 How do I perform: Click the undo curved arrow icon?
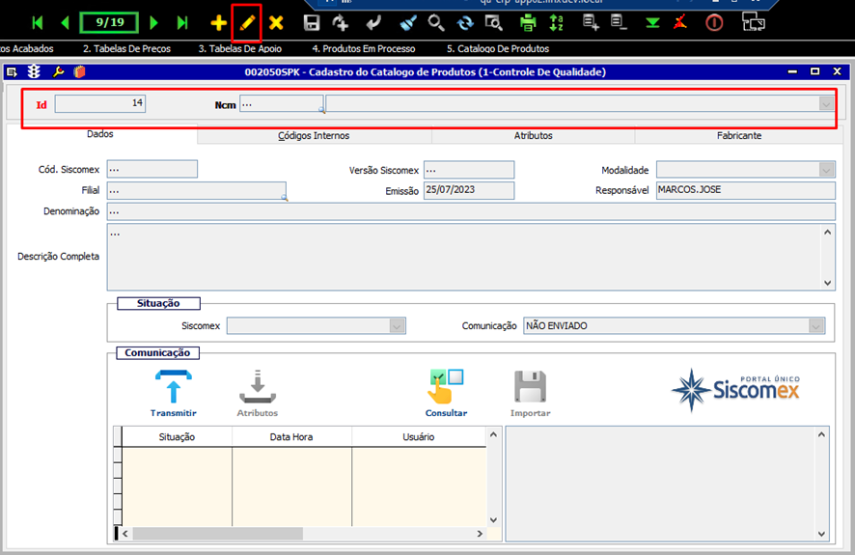[x=374, y=23]
